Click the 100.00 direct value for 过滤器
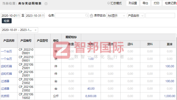Image resolution: width=177 pixels, height=100 pixels. [170, 81]
